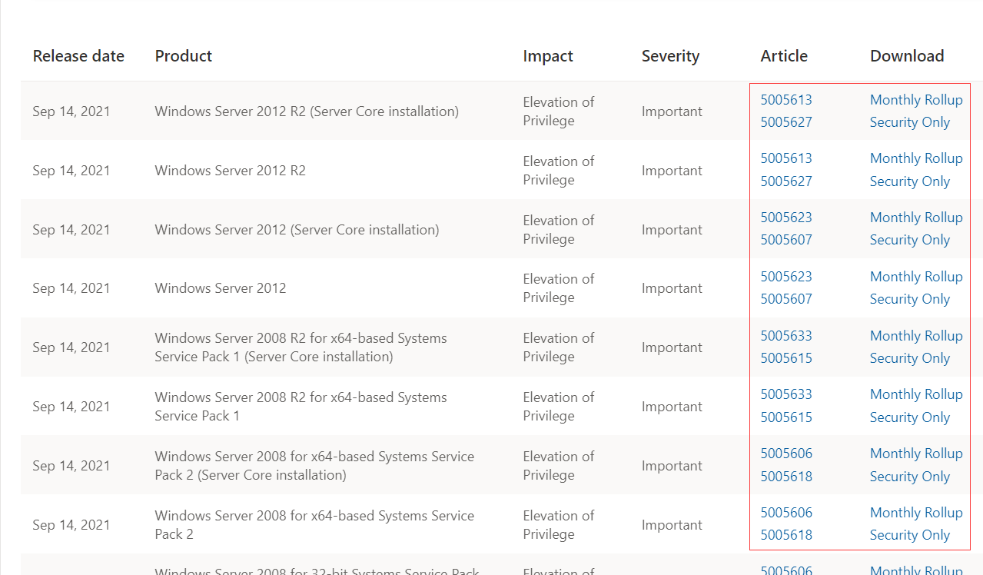The width and height of the screenshot is (983, 575).
Task: Select product "Windows Server 2012 (Server Core installation)"
Action: pos(297,230)
